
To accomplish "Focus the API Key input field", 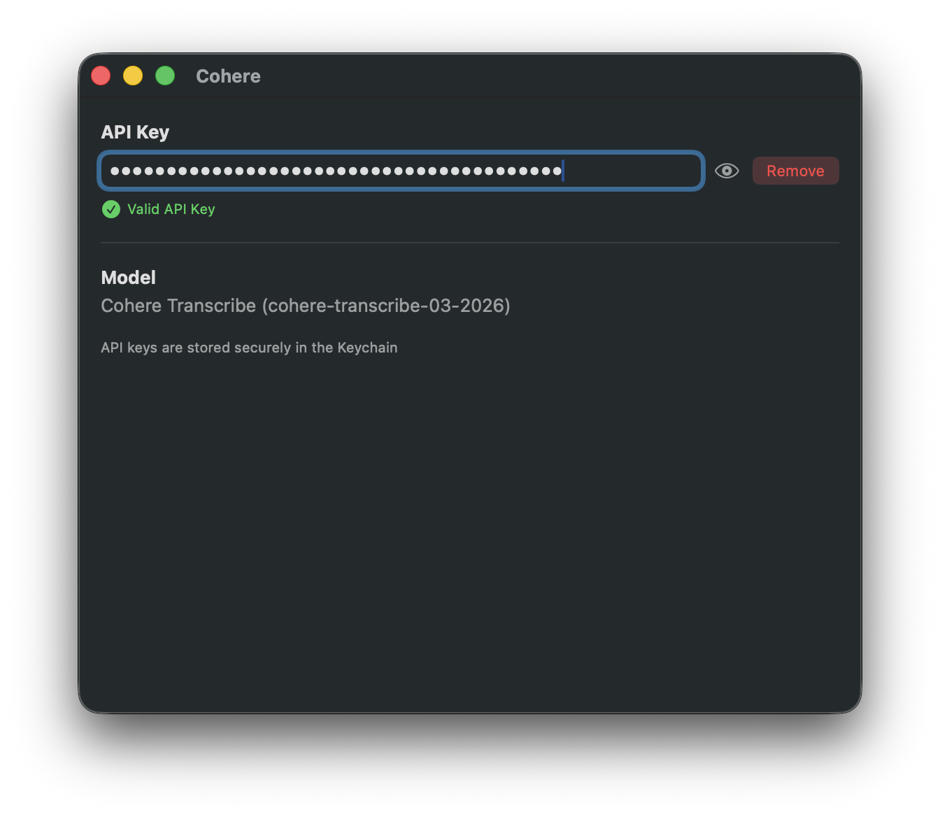I will (401, 171).
